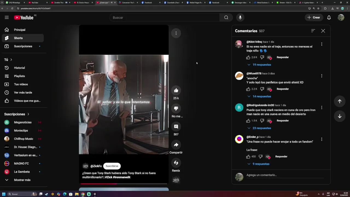This screenshot has width=350, height=197.
Task: Open the ZickFx sound thumbnail beneath Remix
Action: (x=176, y=180)
